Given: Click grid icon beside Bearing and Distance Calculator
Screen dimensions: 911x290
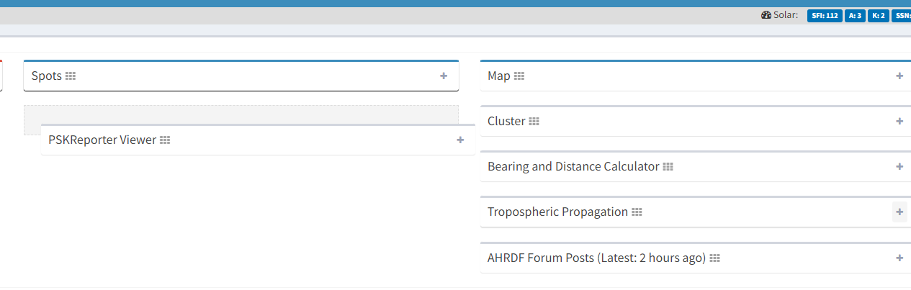Looking at the screenshot, I should pos(668,167).
